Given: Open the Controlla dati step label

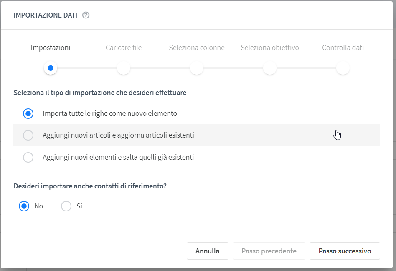Looking at the screenshot, I should (343, 48).
